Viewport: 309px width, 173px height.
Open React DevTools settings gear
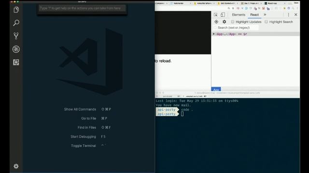224,22
